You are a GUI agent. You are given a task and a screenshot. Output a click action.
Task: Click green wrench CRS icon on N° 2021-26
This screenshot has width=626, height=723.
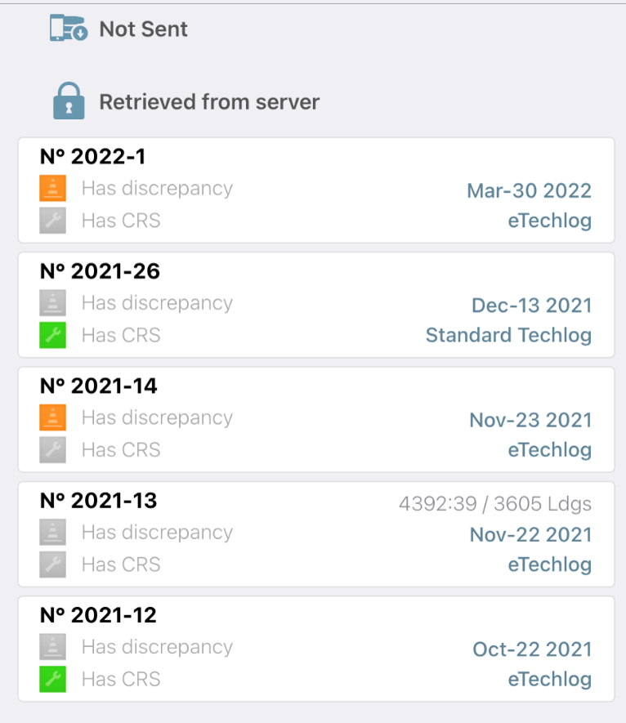tap(52, 335)
